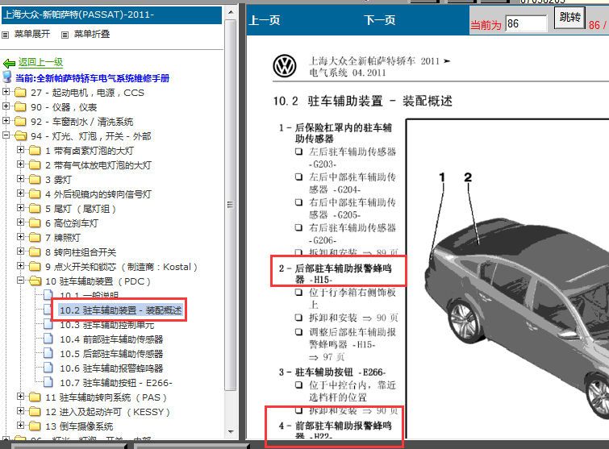Click page icon of 10.3 驻车辅助控制单元
This screenshot has width=609, height=449.
48,324
